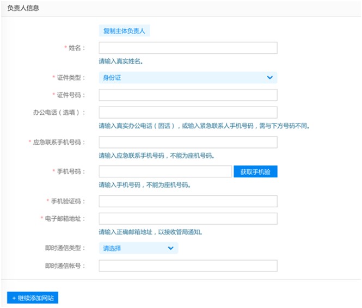The height and width of the screenshot is (308, 362).
Task: Select the 电子邮箱地址 text field
Action: (188, 219)
